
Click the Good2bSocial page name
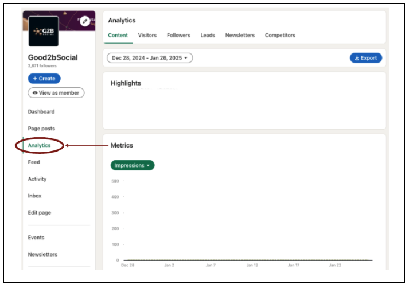pyautogui.click(x=53, y=57)
